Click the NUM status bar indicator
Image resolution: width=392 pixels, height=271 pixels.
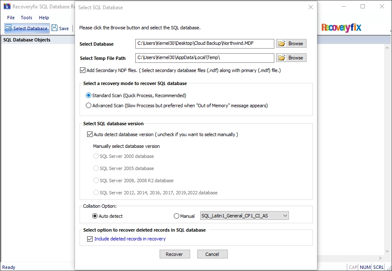(x=365, y=267)
